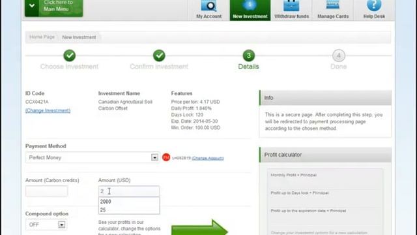The width and height of the screenshot is (417, 235).
Task: Click the Amount (USD) input field
Action: click(x=129, y=191)
